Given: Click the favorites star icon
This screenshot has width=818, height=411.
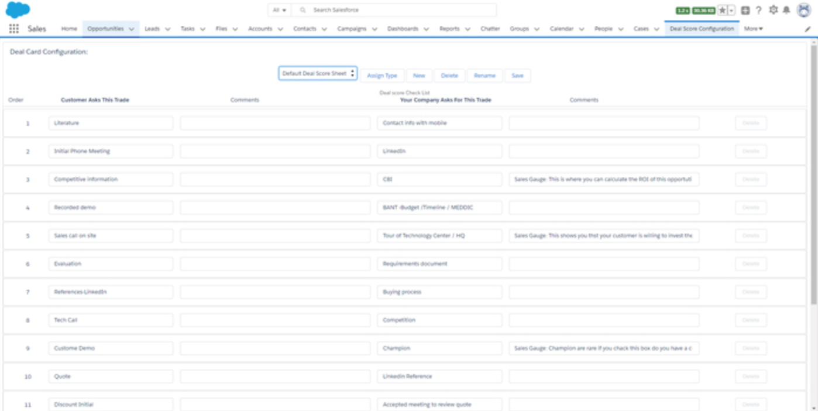Looking at the screenshot, I should pyautogui.click(x=723, y=10).
